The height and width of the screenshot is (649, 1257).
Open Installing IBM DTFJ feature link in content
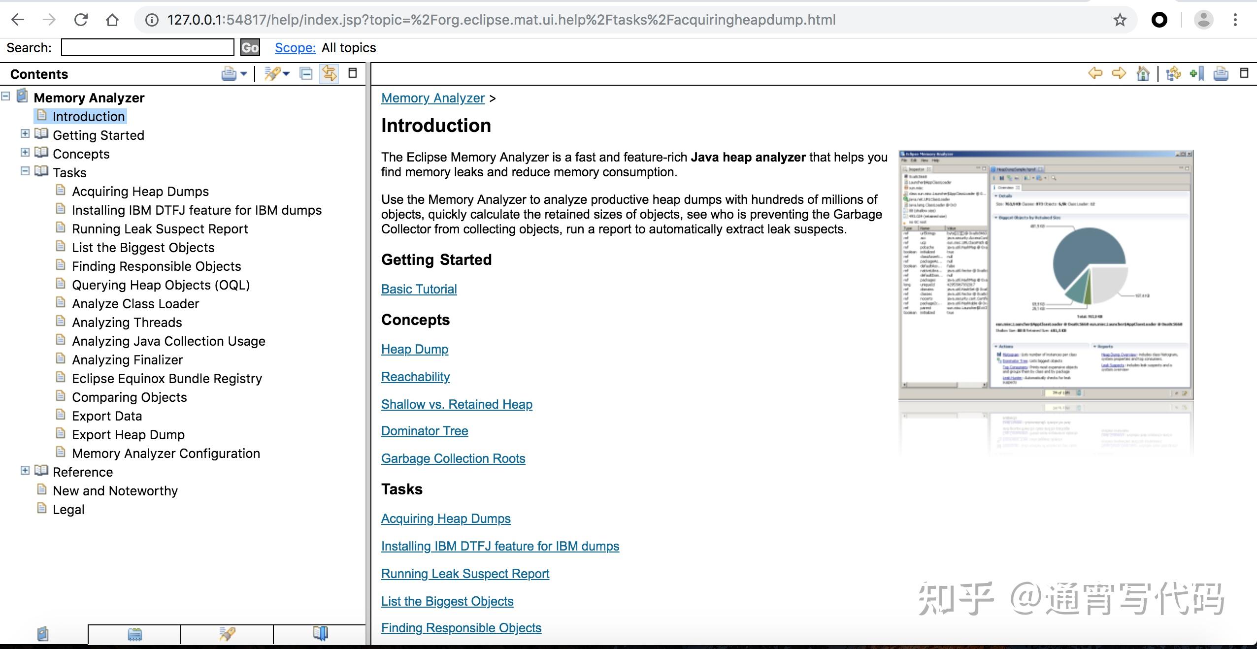pyautogui.click(x=500, y=546)
